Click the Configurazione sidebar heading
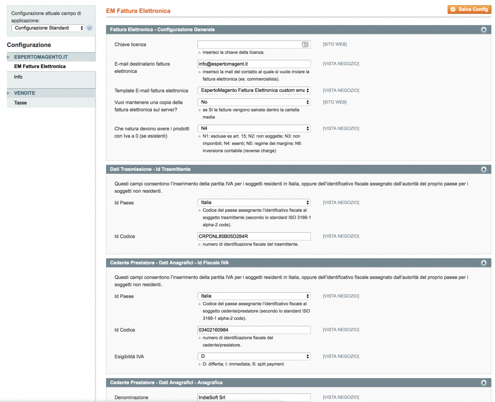495x402 pixels. click(29, 45)
